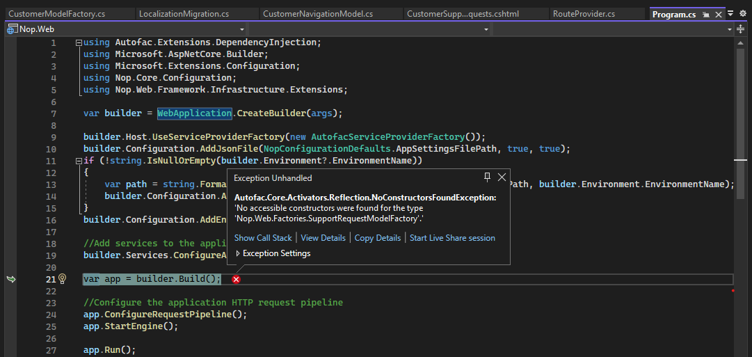Click Copy Details in exception popup
The height and width of the screenshot is (357, 752).
[378, 238]
